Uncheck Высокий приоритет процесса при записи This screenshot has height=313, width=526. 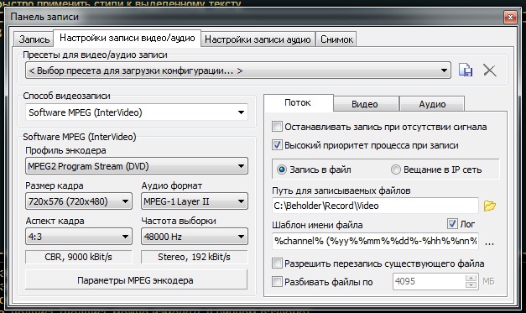[277, 145]
